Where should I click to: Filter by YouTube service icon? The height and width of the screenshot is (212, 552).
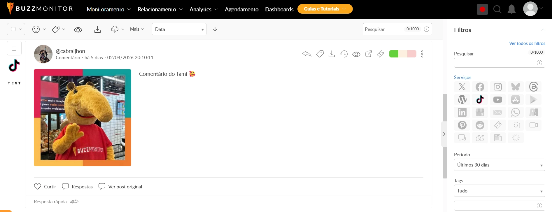tap(498, 100)
